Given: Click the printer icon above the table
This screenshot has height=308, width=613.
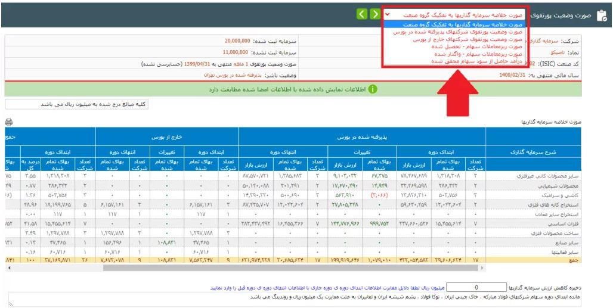Looking at the screenshot, I should 8,122.
